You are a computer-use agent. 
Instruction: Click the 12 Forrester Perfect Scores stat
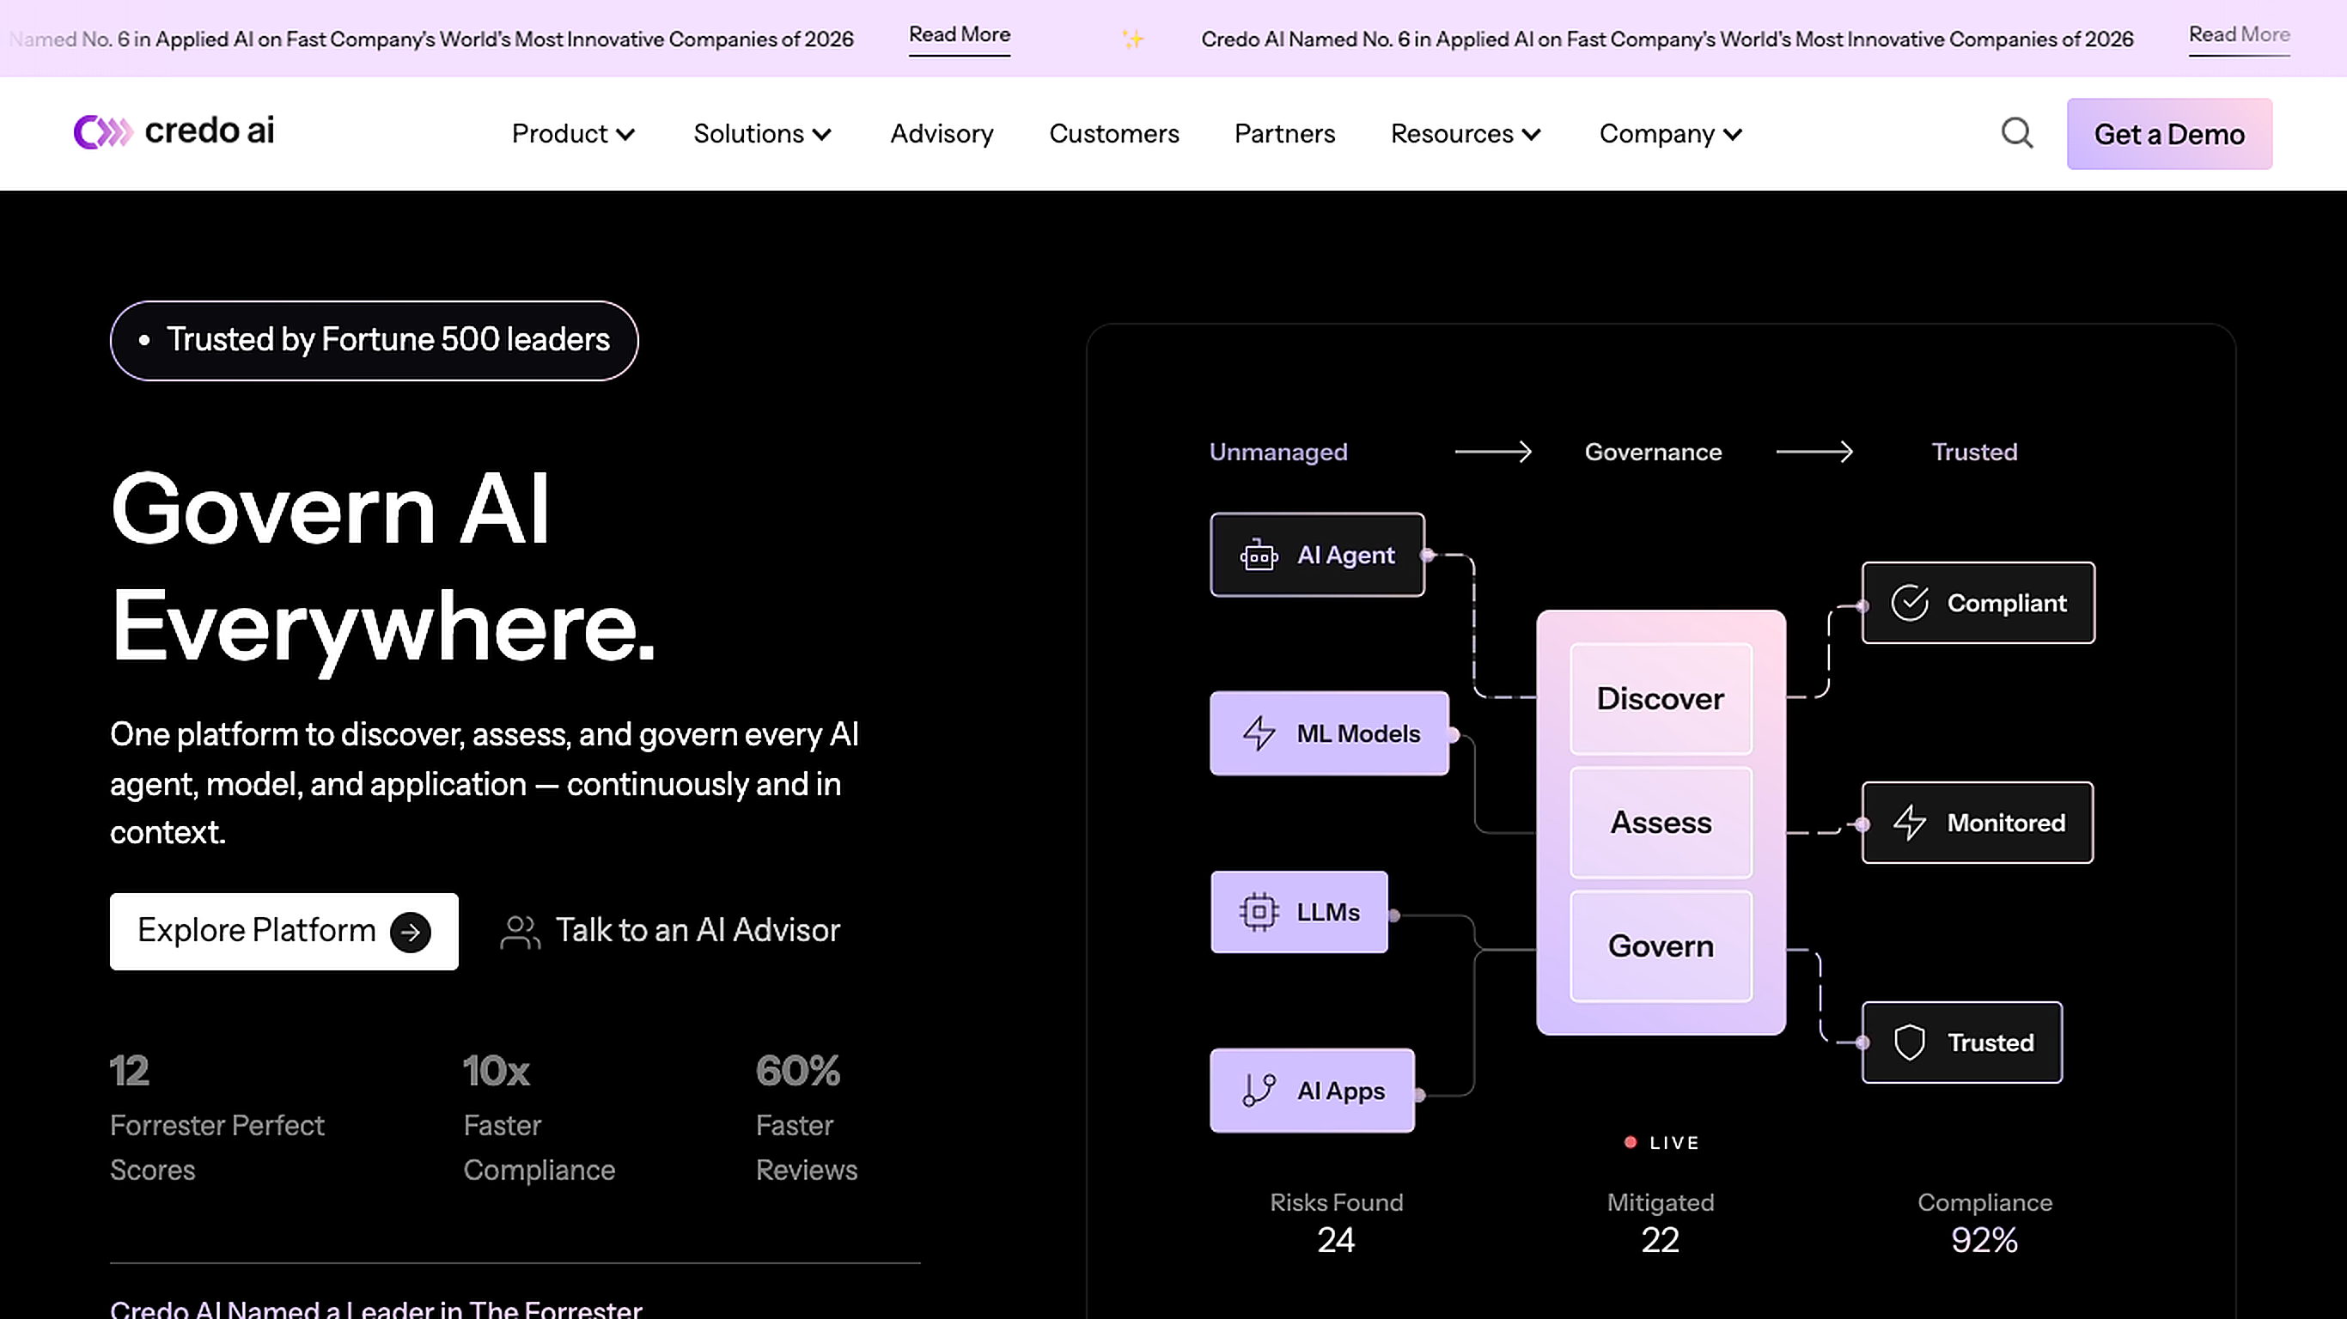click(216, 1118)
